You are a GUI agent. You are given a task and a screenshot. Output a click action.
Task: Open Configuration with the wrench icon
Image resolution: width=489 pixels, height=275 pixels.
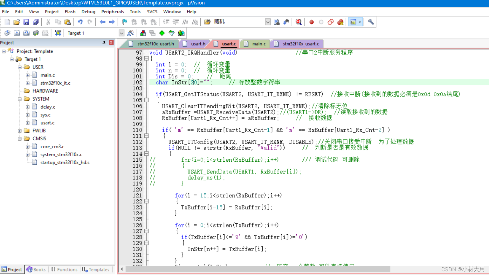pyautogui.click(x=371, y=22)
